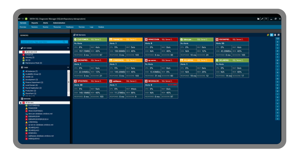Select the Maintenance Mode (0) view
The image size is (299, 159).
[x=34, y=63]
